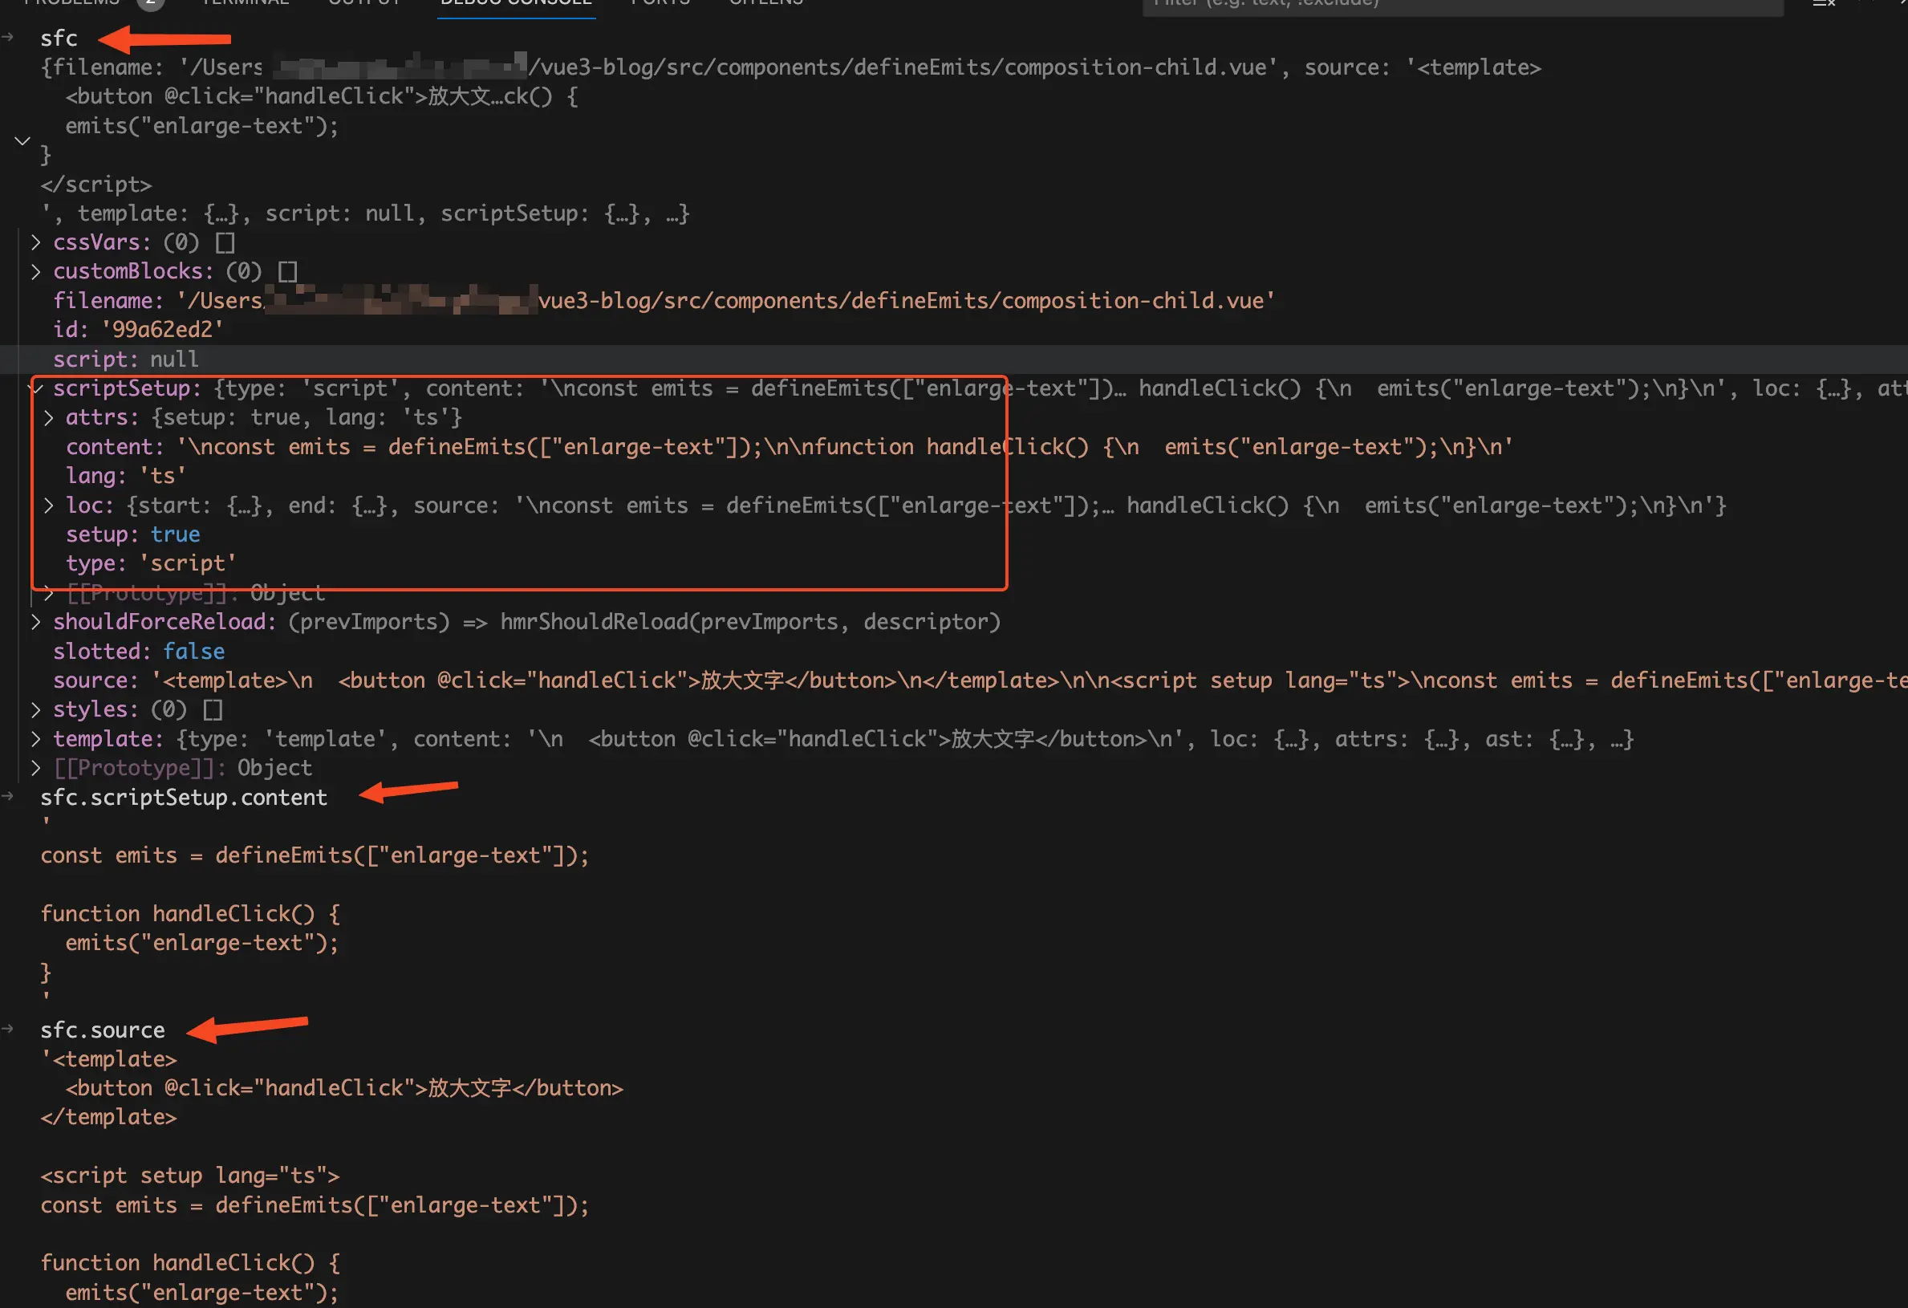
Task: Expand the styles array
Action: pyautogui.click(x=36, y=709)
